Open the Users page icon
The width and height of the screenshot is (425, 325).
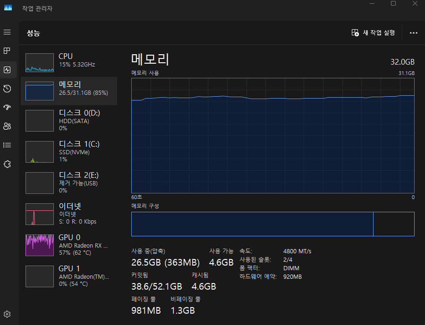pos(7,126)
